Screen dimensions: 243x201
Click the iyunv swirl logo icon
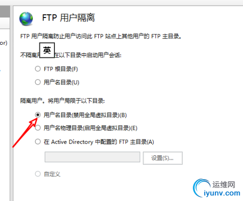pos(202,188)
